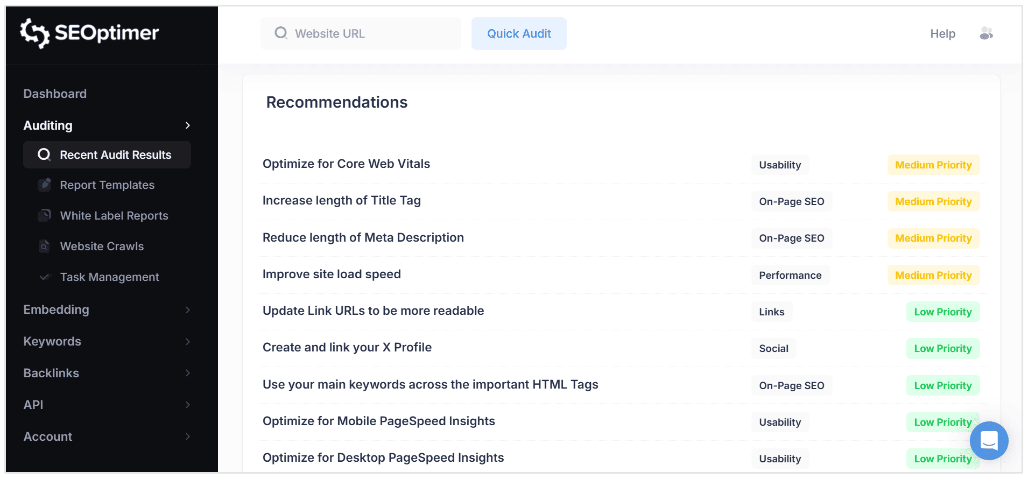The image size is (1028, 479).
Task: Select the Website Crawls icon
Action: [x=44, y=246]
